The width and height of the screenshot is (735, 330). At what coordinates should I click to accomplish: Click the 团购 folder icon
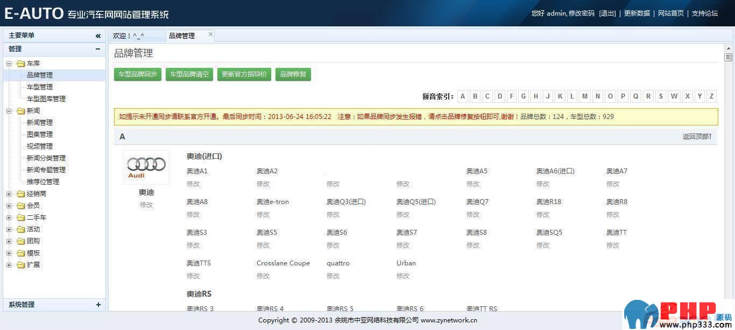21,241
